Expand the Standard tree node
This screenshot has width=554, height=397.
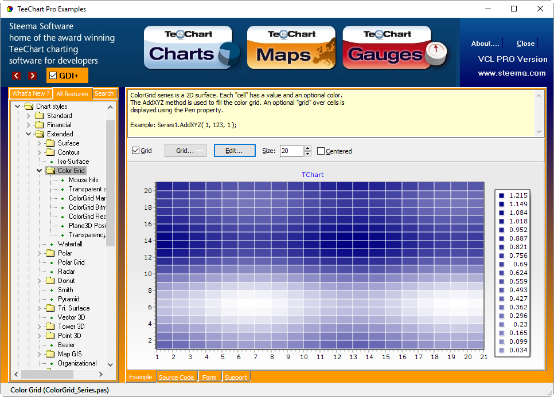point(28,115)
